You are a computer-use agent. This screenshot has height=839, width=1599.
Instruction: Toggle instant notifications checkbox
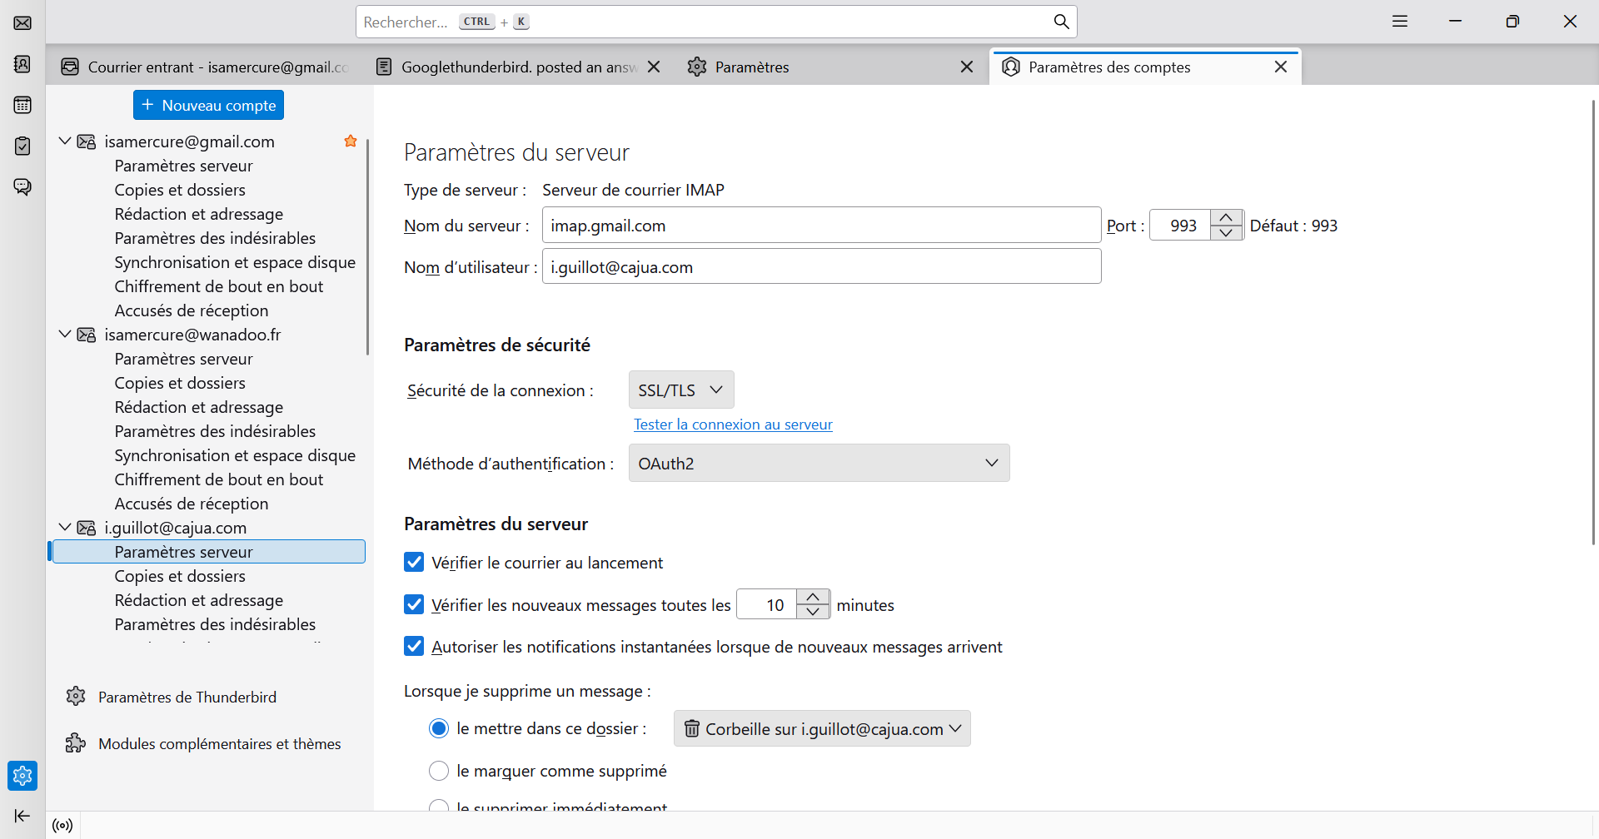pos(414,647)
